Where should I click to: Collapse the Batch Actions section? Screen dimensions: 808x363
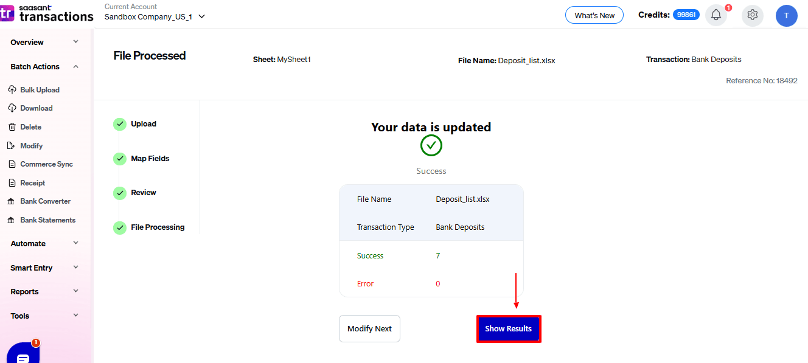tap(75, 67)
